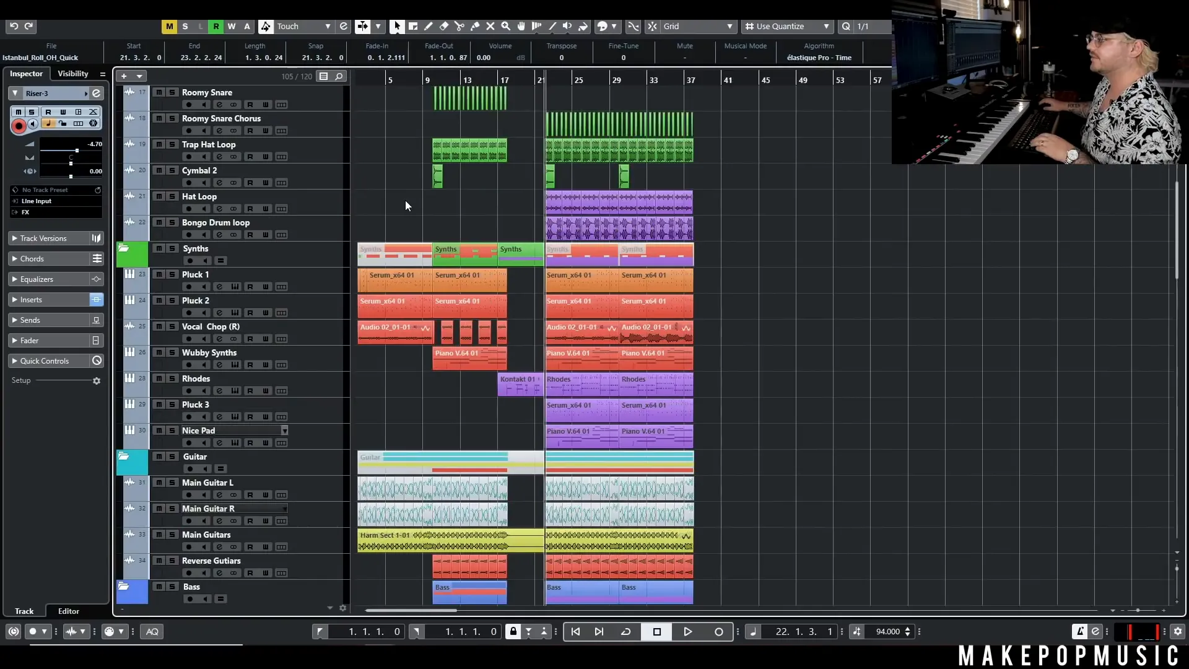The width and height of the screenshot is (1189, 669).
Task: Toggle Snap to Zero Crossing
Action: [633, 26]
